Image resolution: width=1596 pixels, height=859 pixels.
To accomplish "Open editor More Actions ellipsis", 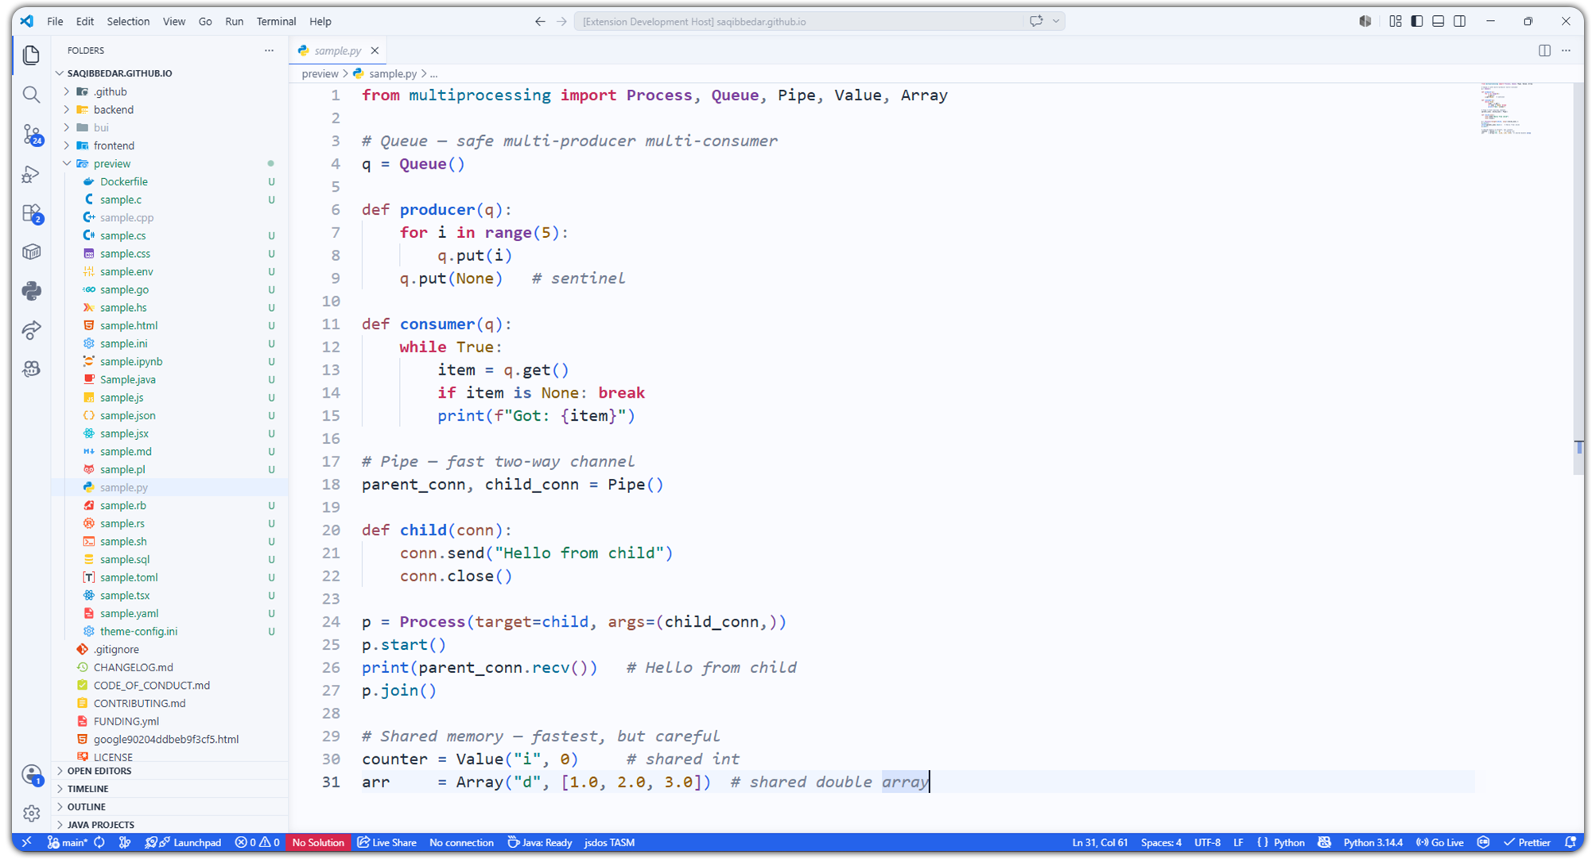I will 1566,50.
